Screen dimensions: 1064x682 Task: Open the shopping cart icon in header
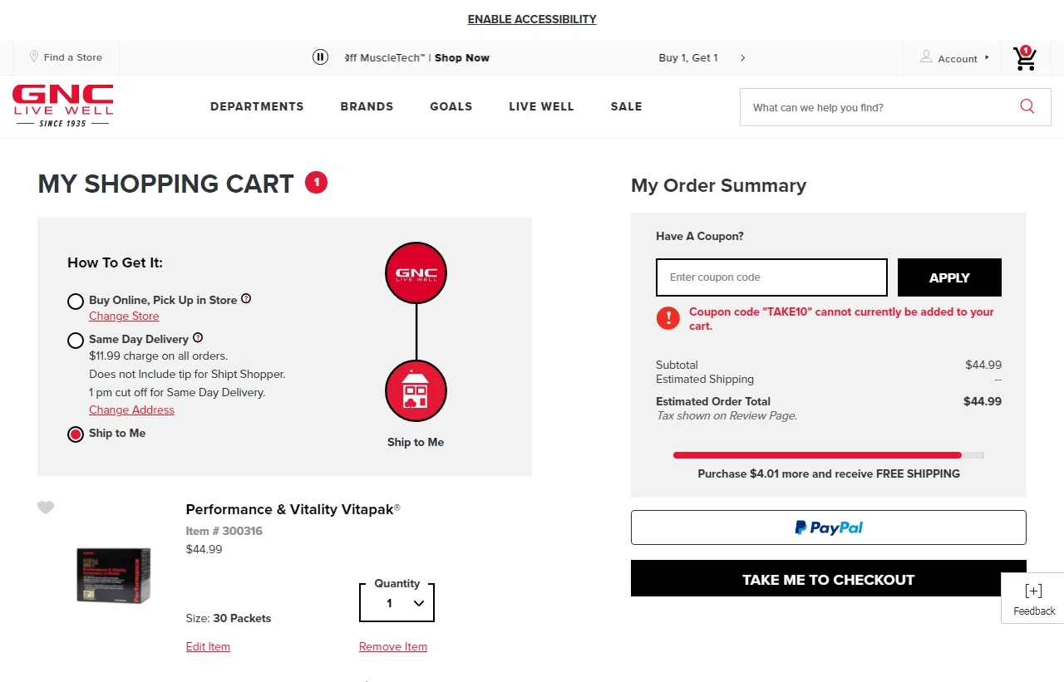(1024, 57)
